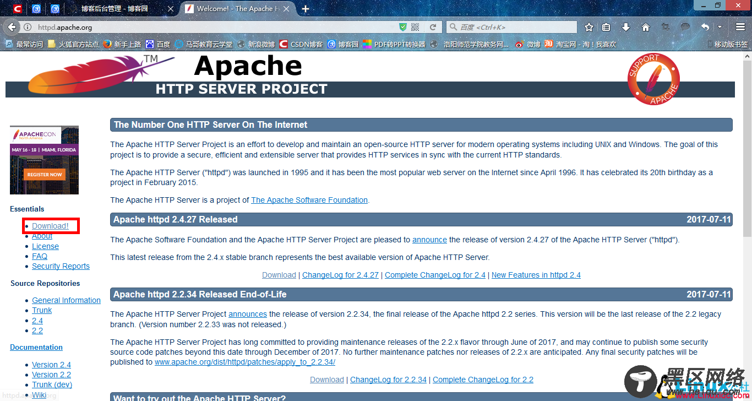Open the 2.4 source repository link
The width and height of the screenshot is (752, 401).
pos(37,321)
